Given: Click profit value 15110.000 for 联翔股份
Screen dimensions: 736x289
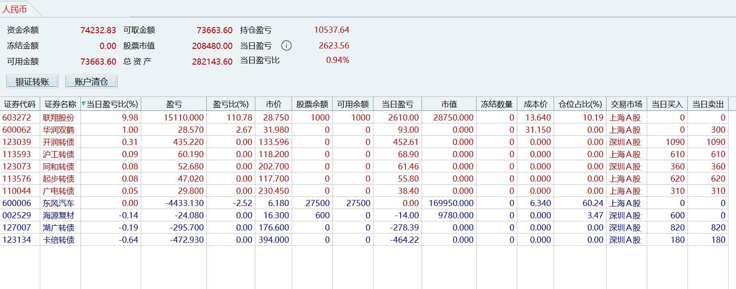Looking at the screenshot, I should pos(184,117).
